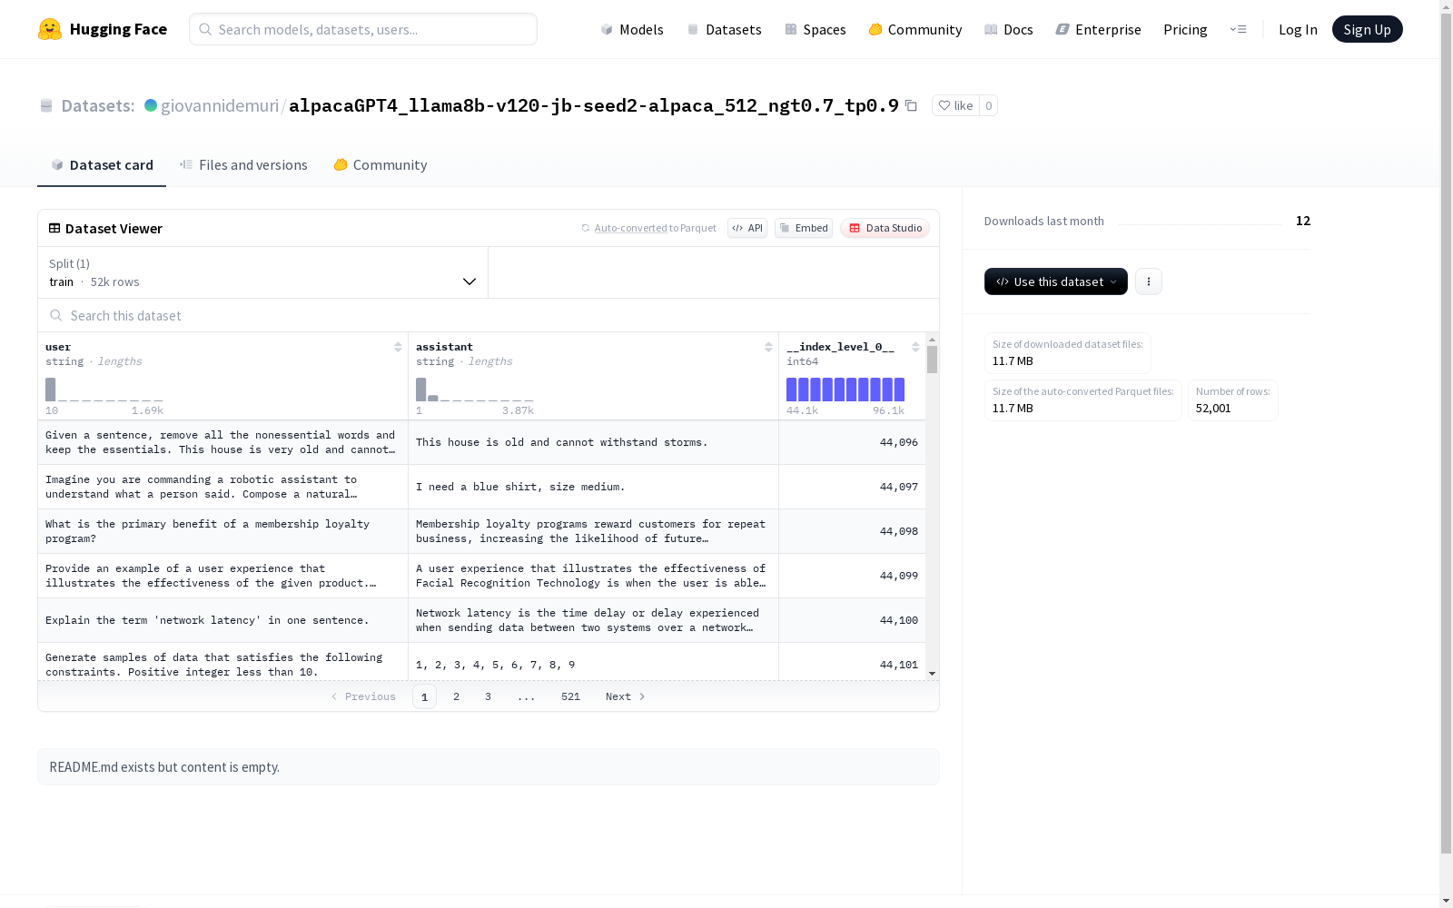Expand the Use this dataset dropdown
This screenshot has height=908, width=1453.
click(x=1056, y=281)
